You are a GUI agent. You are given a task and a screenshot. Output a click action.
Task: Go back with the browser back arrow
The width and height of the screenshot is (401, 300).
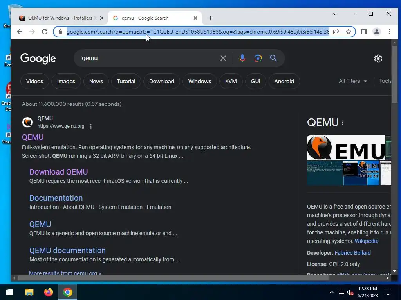20,32
